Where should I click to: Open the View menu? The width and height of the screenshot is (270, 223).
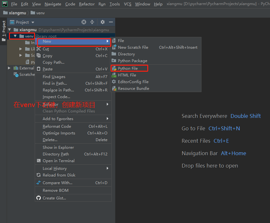pyautogui.click(x=37, y=4)
